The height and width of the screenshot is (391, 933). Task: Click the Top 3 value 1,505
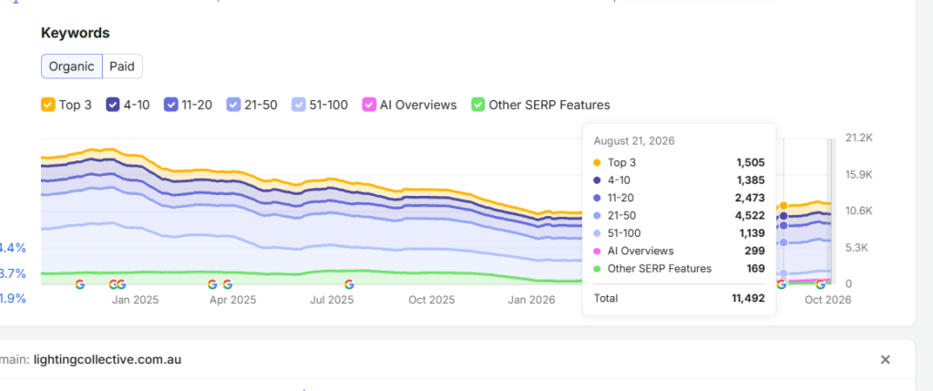tap(751, 162)
